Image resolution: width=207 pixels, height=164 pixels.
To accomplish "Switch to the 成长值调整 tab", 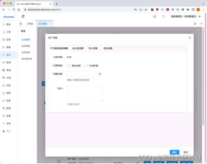I will tap(78, 48).
